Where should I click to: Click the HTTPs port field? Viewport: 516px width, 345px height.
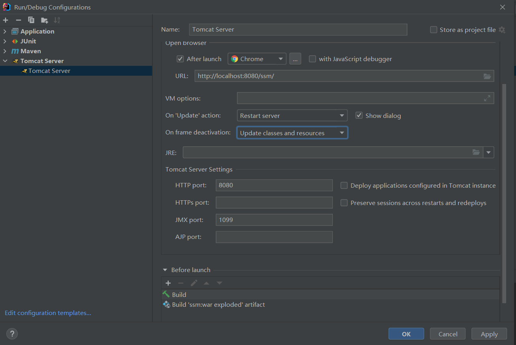coord(274,203)
